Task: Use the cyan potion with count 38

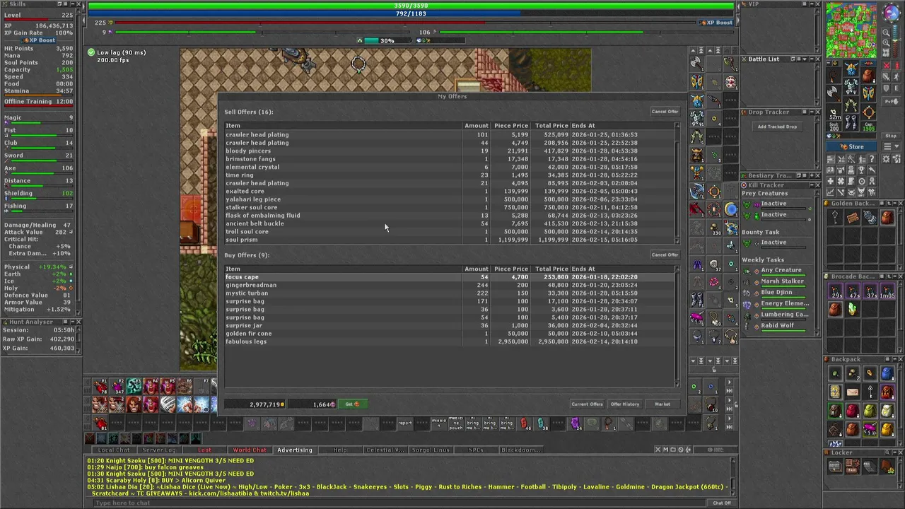Action: click(x=541, y=423)
